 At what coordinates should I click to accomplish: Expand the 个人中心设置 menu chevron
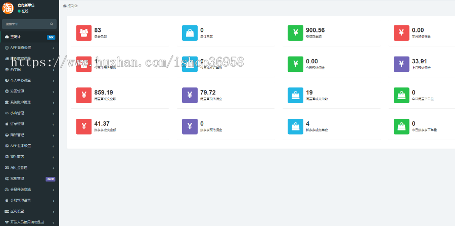54,81
